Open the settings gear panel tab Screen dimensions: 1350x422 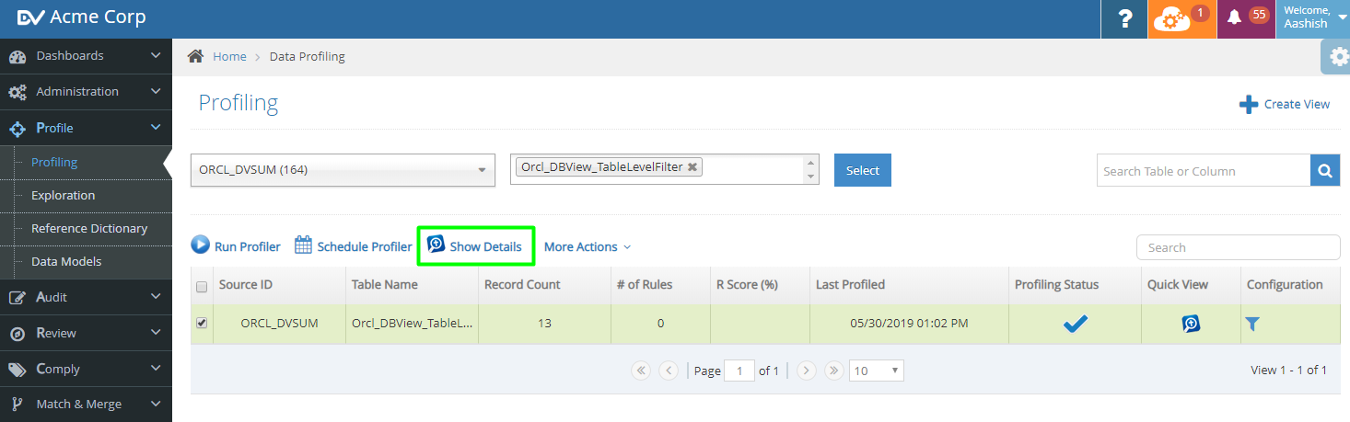point(1336,57)
